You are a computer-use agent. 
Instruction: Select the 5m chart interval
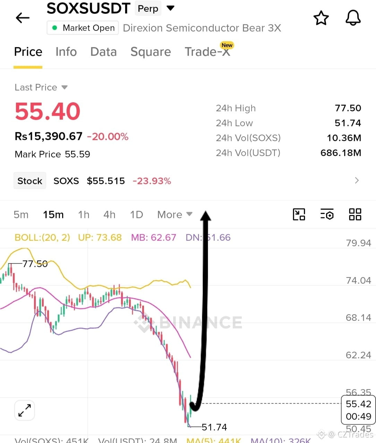pyautogui.click(x=21, y=215)
